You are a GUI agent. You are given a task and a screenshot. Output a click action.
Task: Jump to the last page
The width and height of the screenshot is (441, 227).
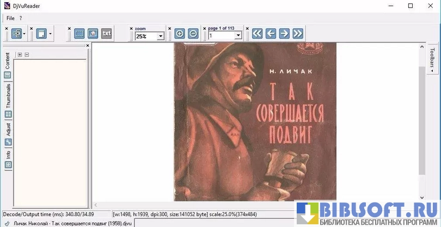coord(297,34)
